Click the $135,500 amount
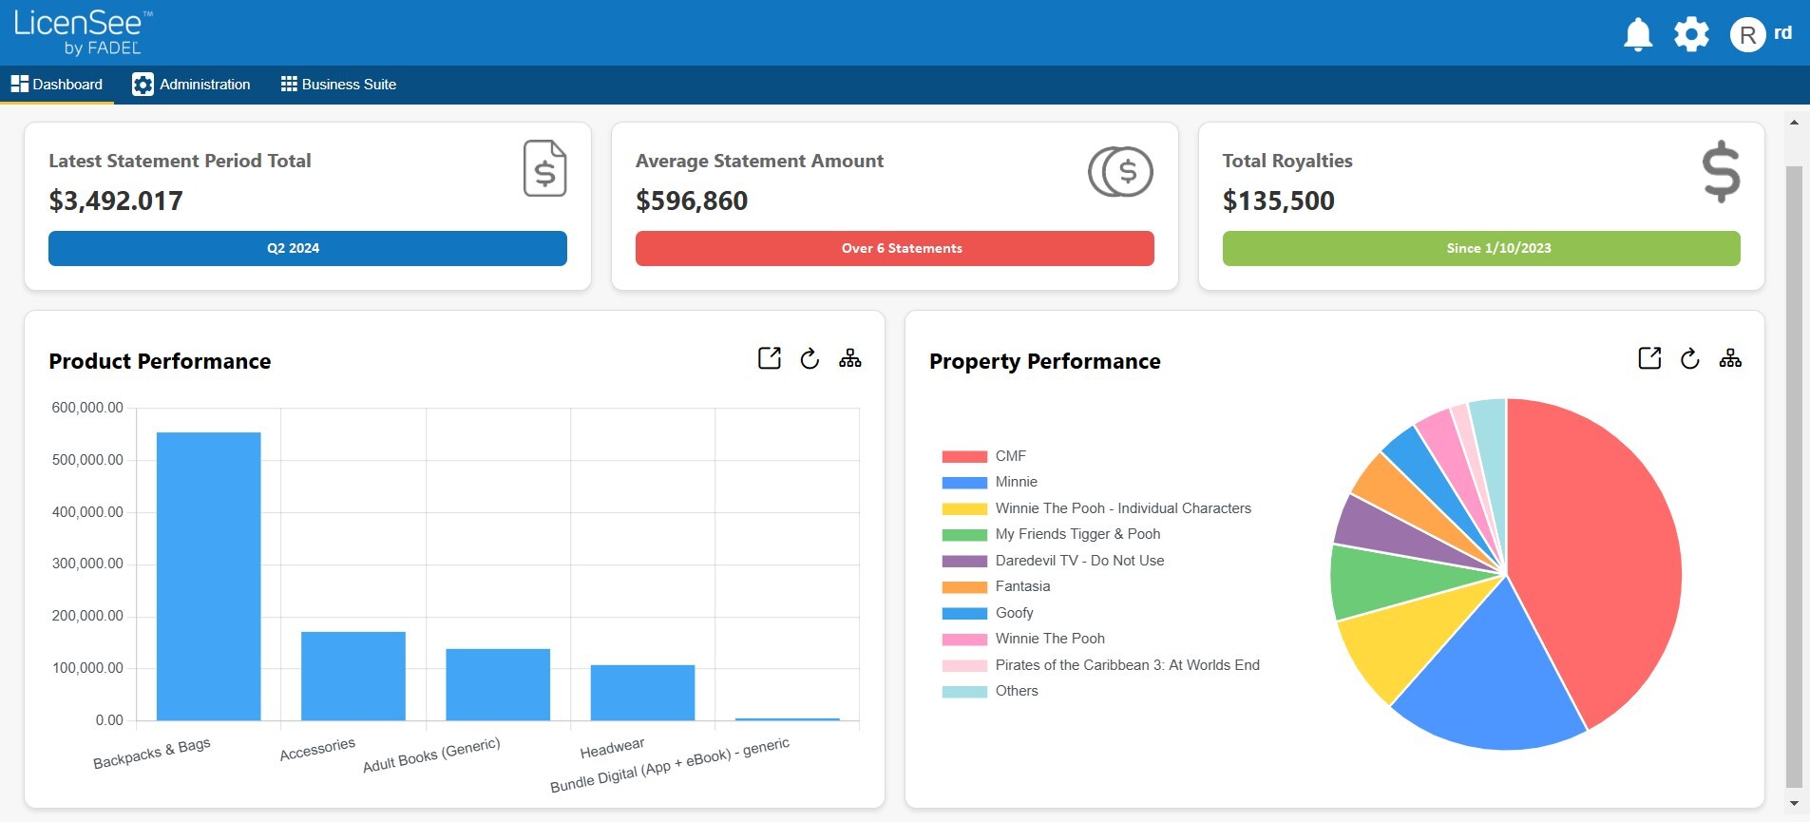 (x=1279, y=201)
